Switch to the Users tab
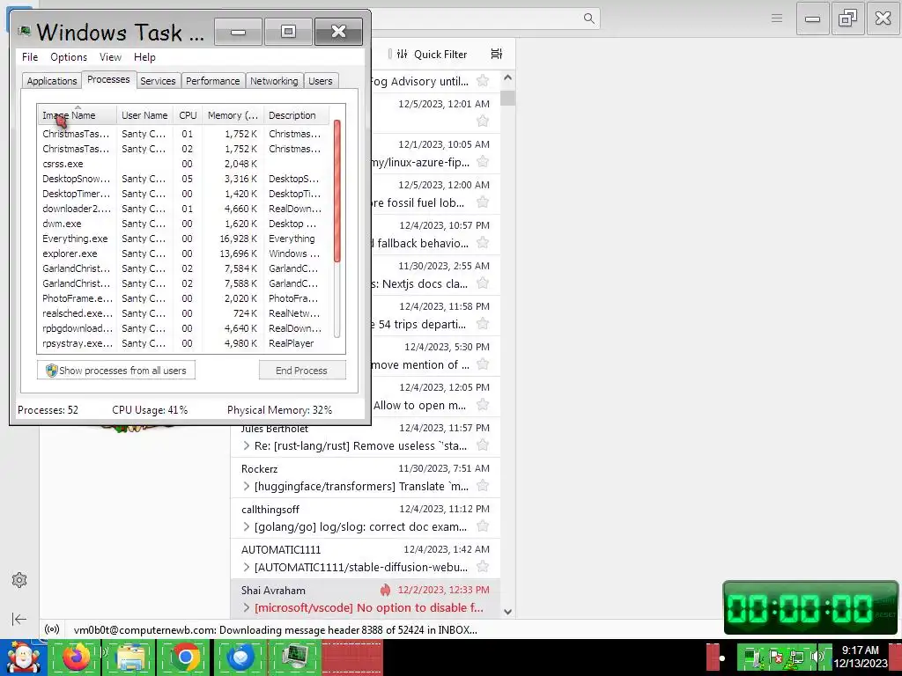 tap(321, 81)
